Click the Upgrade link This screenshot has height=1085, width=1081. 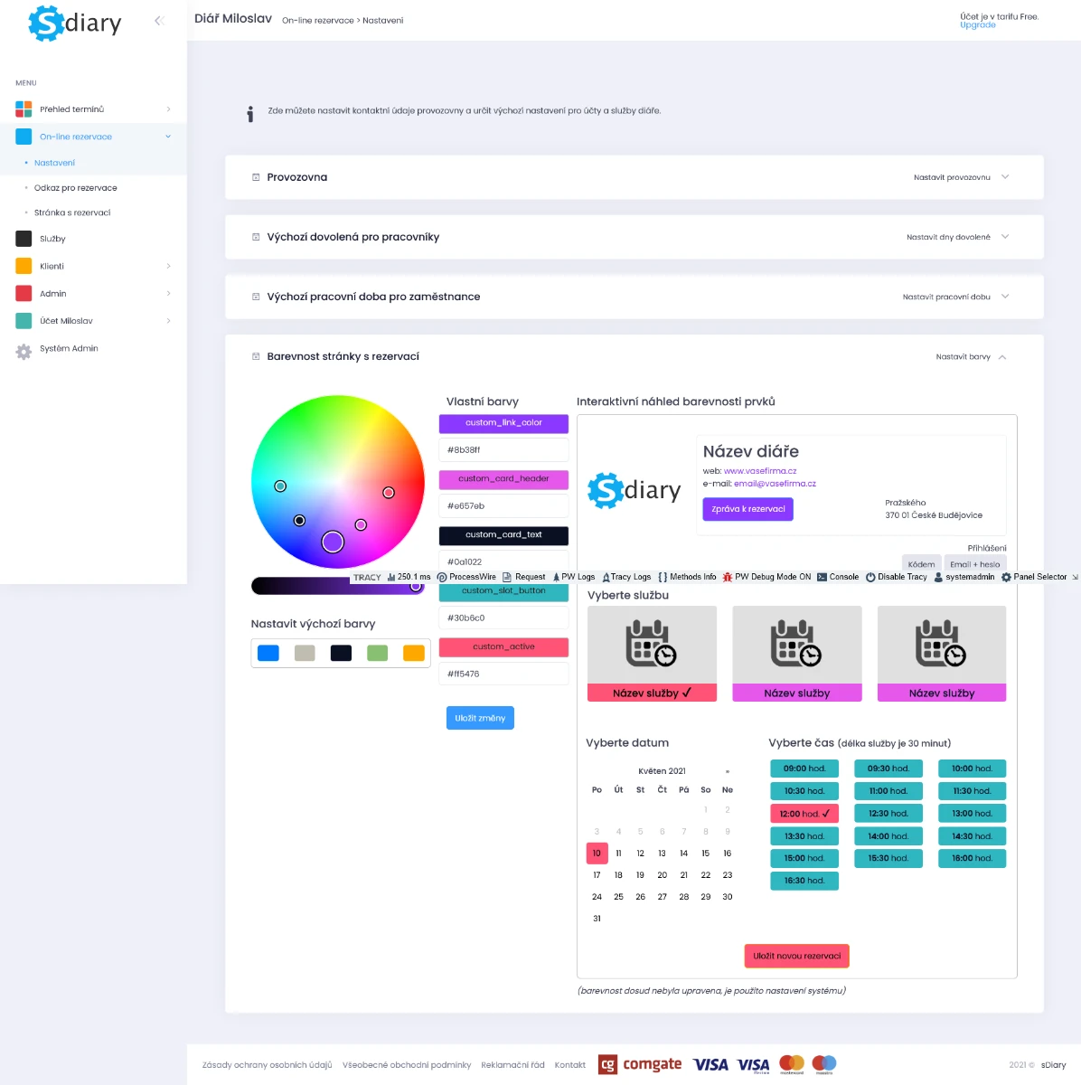pyautogui.click(x=977, y=25)
